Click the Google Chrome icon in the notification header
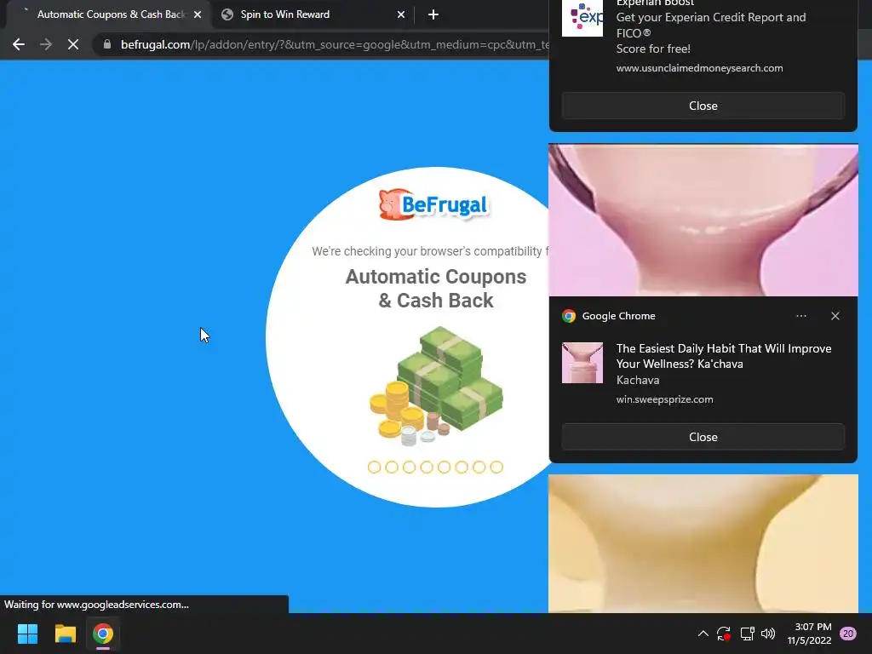This screenshot has width=872, height=654. tap(568, 316)
